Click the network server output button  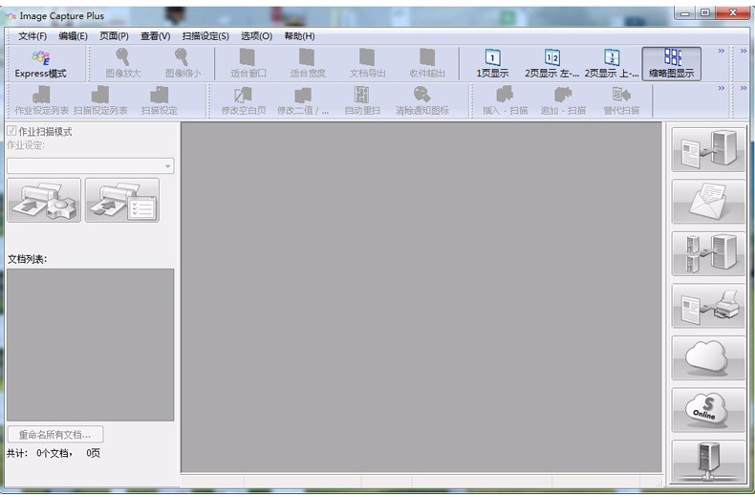point(708,462)
